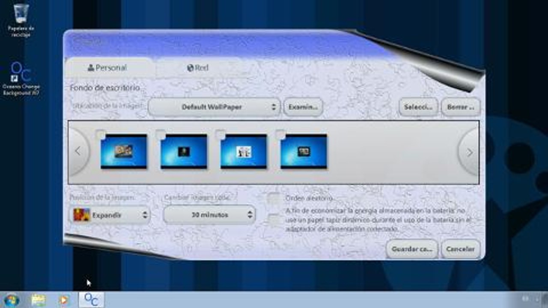
Task: Select the Oceanis taskbar button
Action: [91, 299]
